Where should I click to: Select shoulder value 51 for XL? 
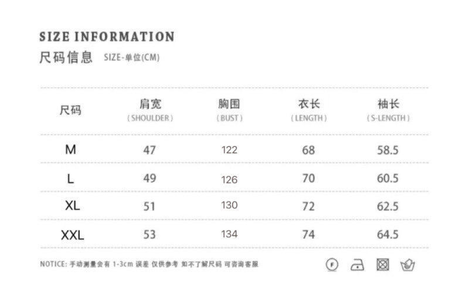149,206
